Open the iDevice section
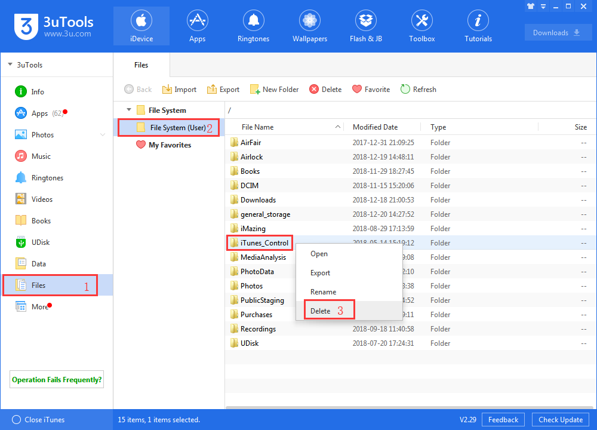Screen dimensions: 597x430 point(141,26)
